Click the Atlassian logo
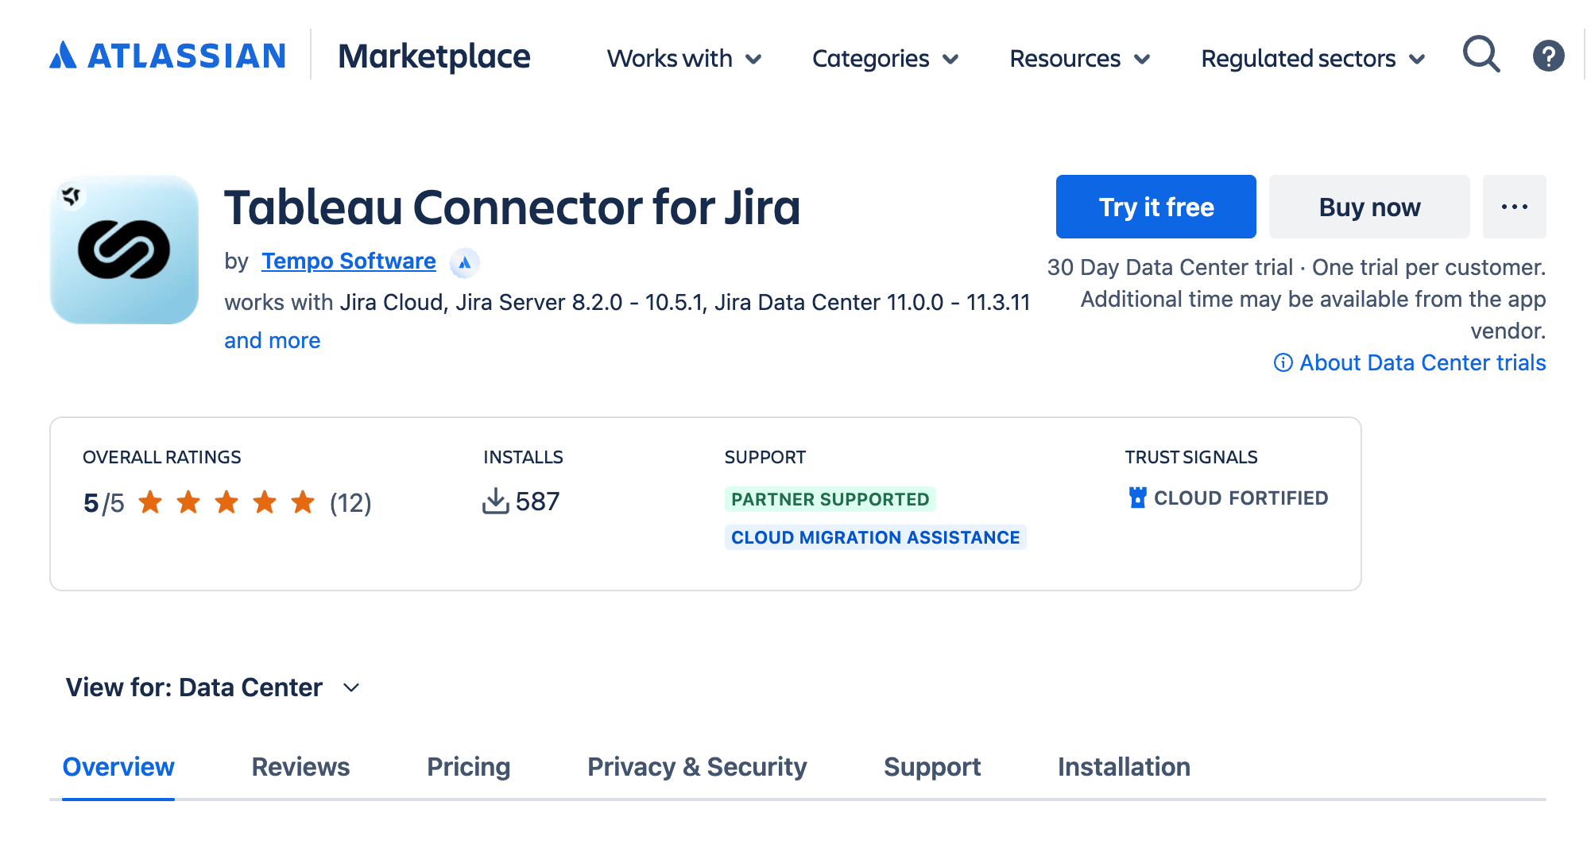Viewport: 1591px width, 852px height. pos(168,56)
